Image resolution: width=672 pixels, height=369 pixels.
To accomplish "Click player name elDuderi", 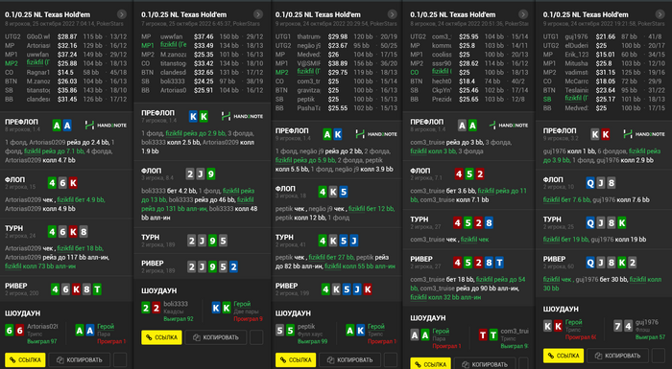I will 576,45.
